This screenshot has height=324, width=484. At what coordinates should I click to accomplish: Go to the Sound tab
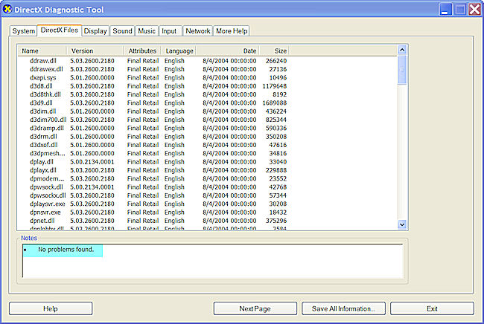click(x=122, y=31)
